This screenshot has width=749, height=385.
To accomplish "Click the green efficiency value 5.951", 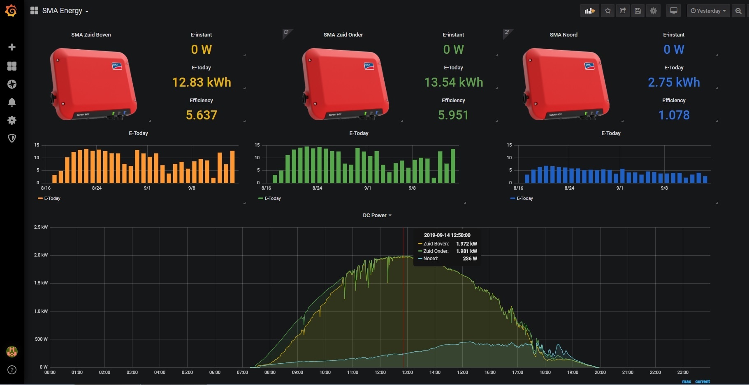I will coord(453,115).
